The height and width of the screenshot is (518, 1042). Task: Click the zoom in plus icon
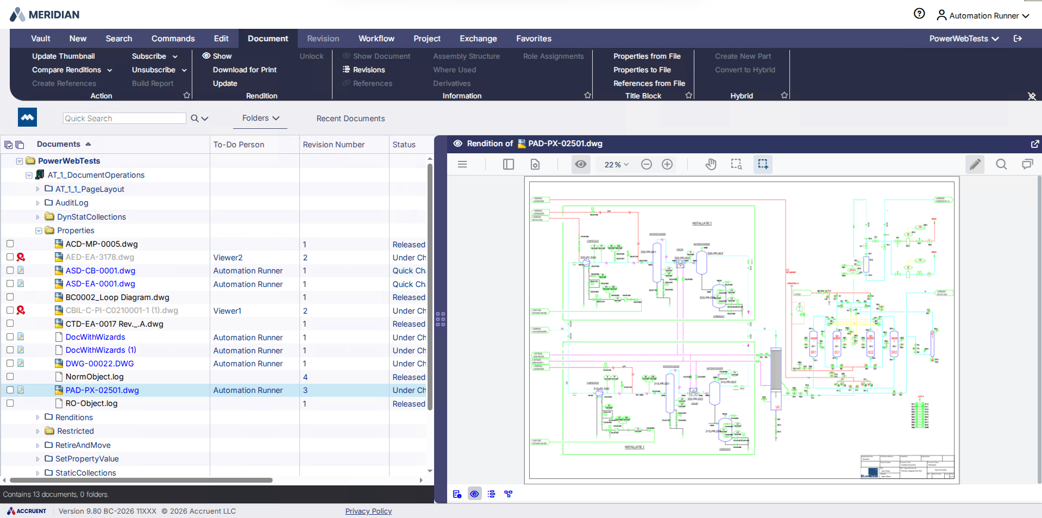click(x=667, y=164)
